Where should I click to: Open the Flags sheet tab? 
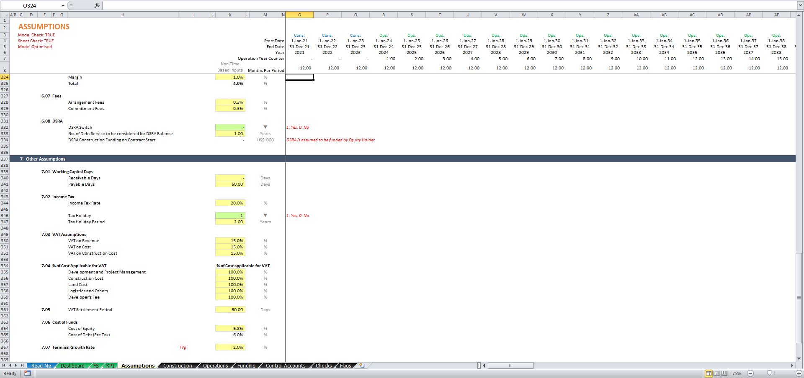(345, 365)
